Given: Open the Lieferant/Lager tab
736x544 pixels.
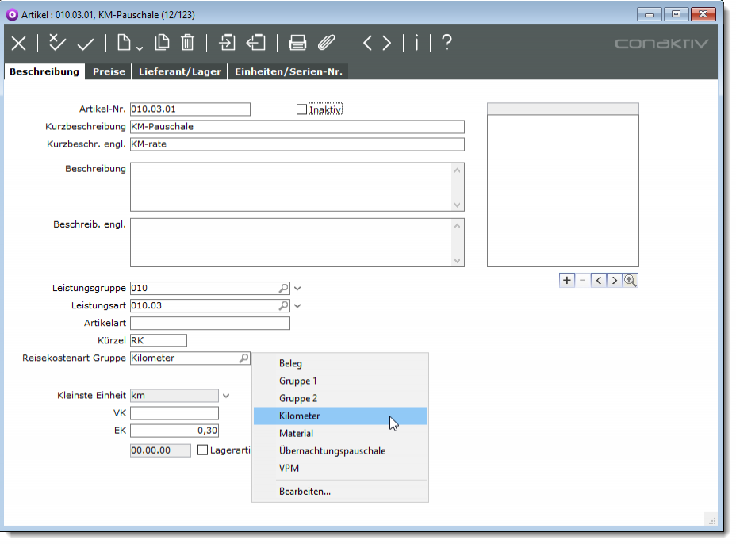Looking at the screenshot, I should click(180, 71).
